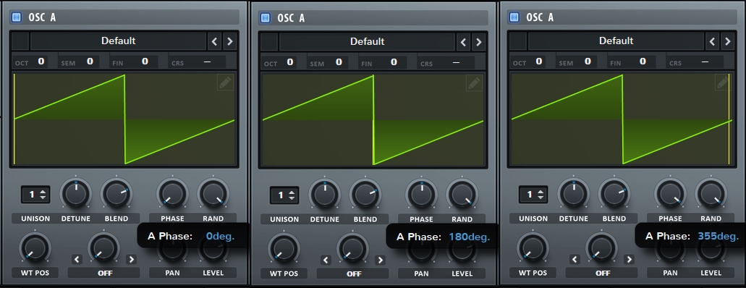
Task: Open wavetable editor pencil in 0deg phase panel
Action: (x=226, y=82)
